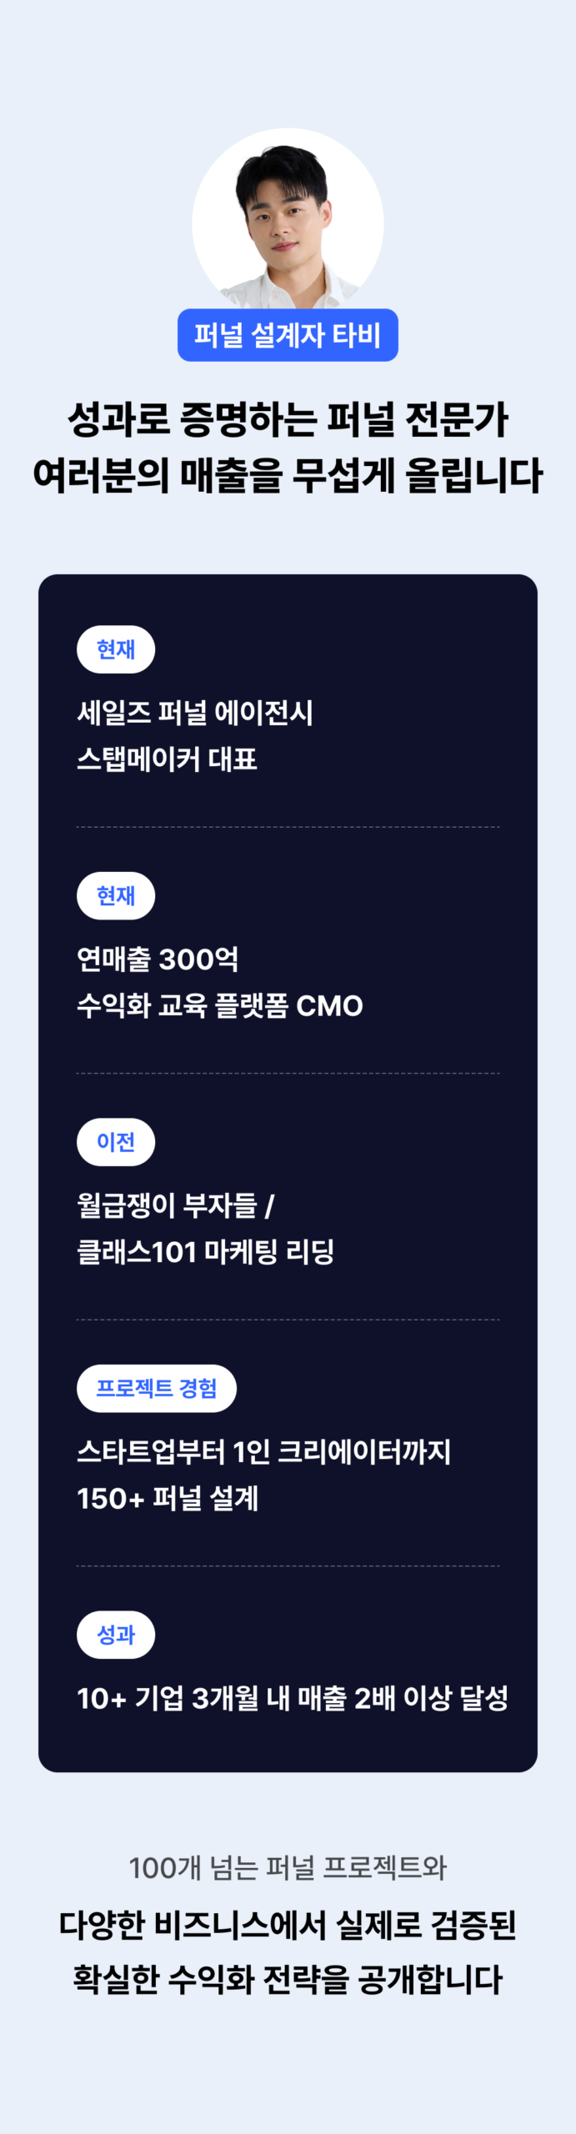Click '수익화 교육 플랫폼 CMO' text
576x2134 pixels.
[x=220, y=1006]
